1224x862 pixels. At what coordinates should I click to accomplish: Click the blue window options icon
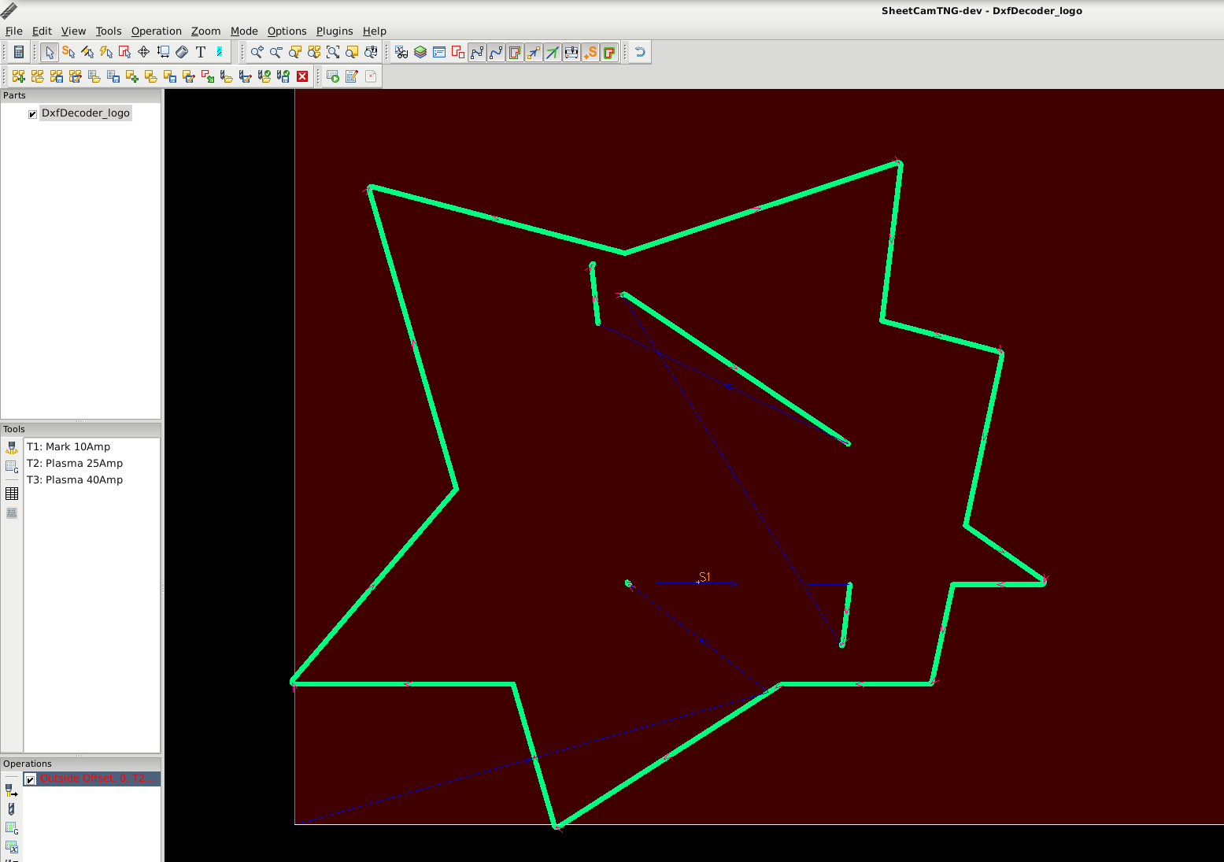[439, 52]
